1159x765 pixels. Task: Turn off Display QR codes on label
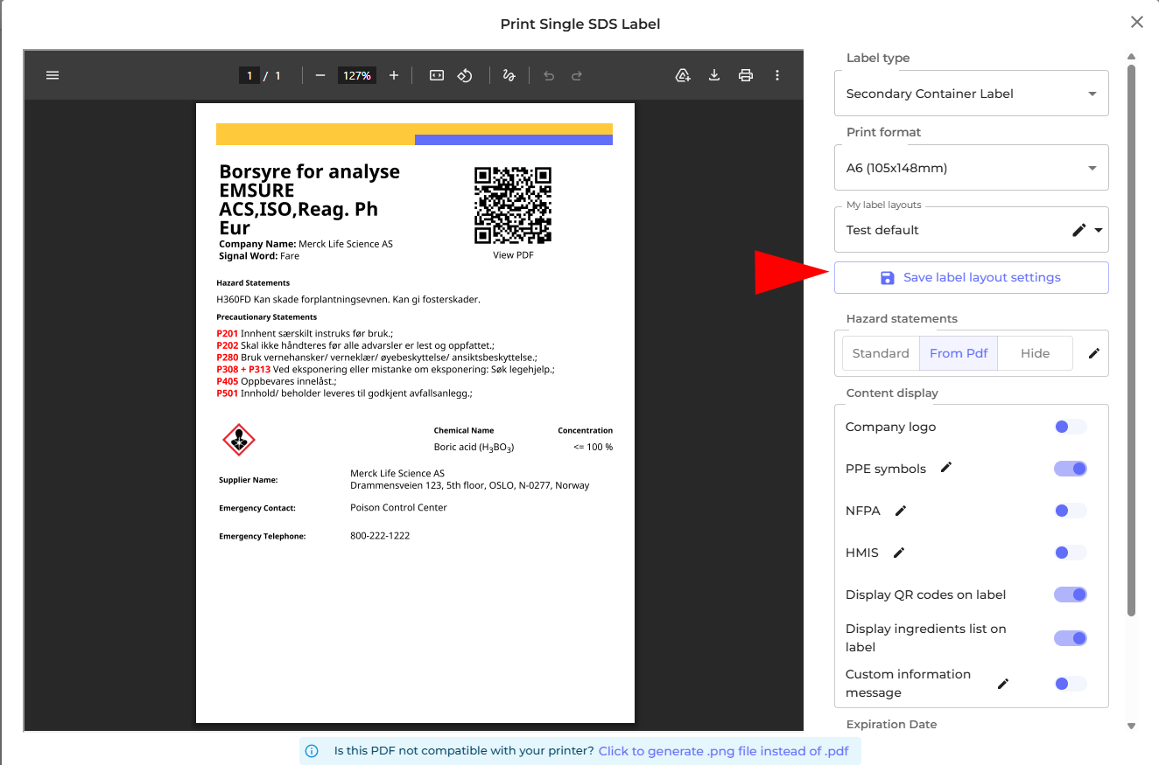coord(1070,595)
